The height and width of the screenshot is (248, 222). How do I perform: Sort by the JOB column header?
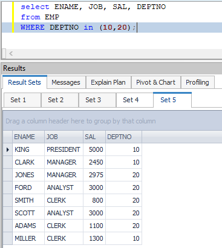pyautogui.click(x=64, y=137)
